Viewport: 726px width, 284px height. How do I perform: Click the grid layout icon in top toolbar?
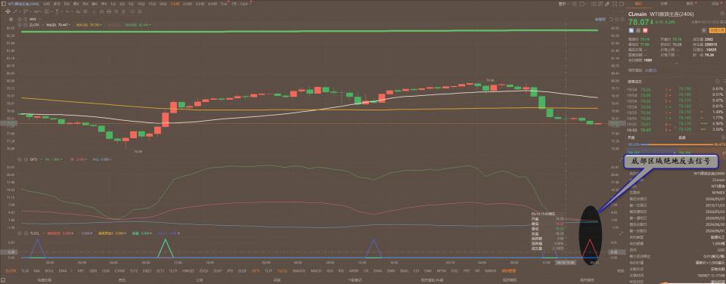pyautogui.click(x=614, y=4)
